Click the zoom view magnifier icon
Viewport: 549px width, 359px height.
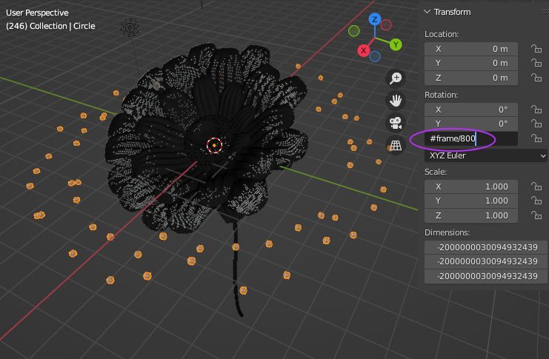396,78
